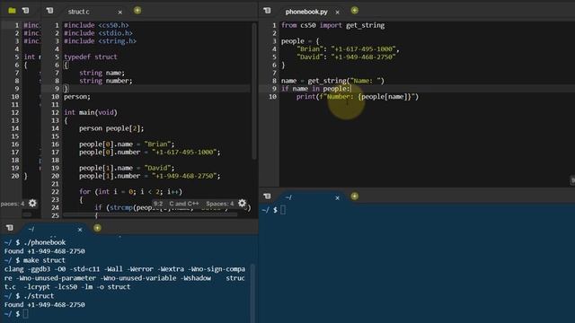Image resolution: width=575 pixels, height=323 pixels.
Task: Select the left terminal ~/ tab
Action: tap(31, 229)
